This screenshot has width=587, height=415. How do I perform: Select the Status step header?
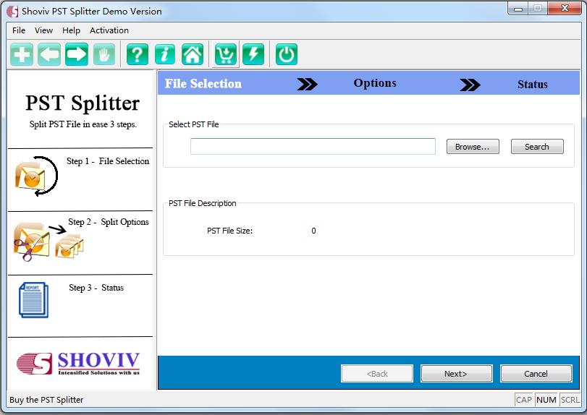click(532, 85)
